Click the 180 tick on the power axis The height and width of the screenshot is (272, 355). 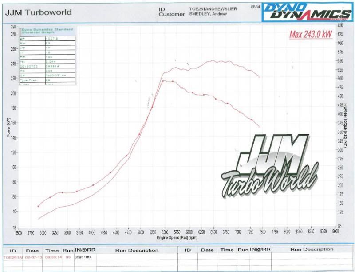13,108
